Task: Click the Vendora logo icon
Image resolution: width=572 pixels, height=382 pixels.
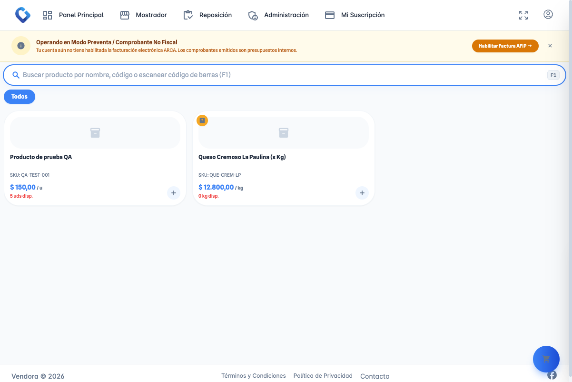Action: 22,15
